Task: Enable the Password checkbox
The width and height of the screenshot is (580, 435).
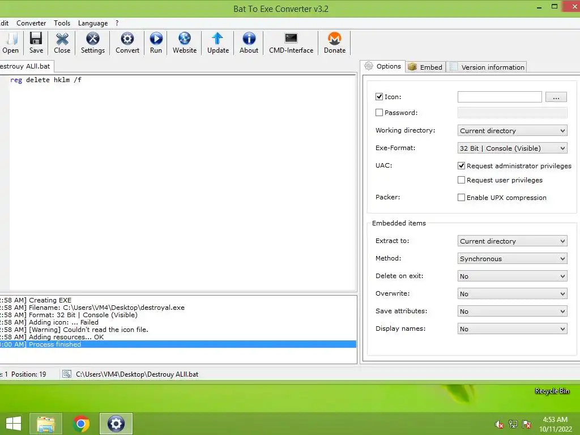Action: [x=379, y=113]
